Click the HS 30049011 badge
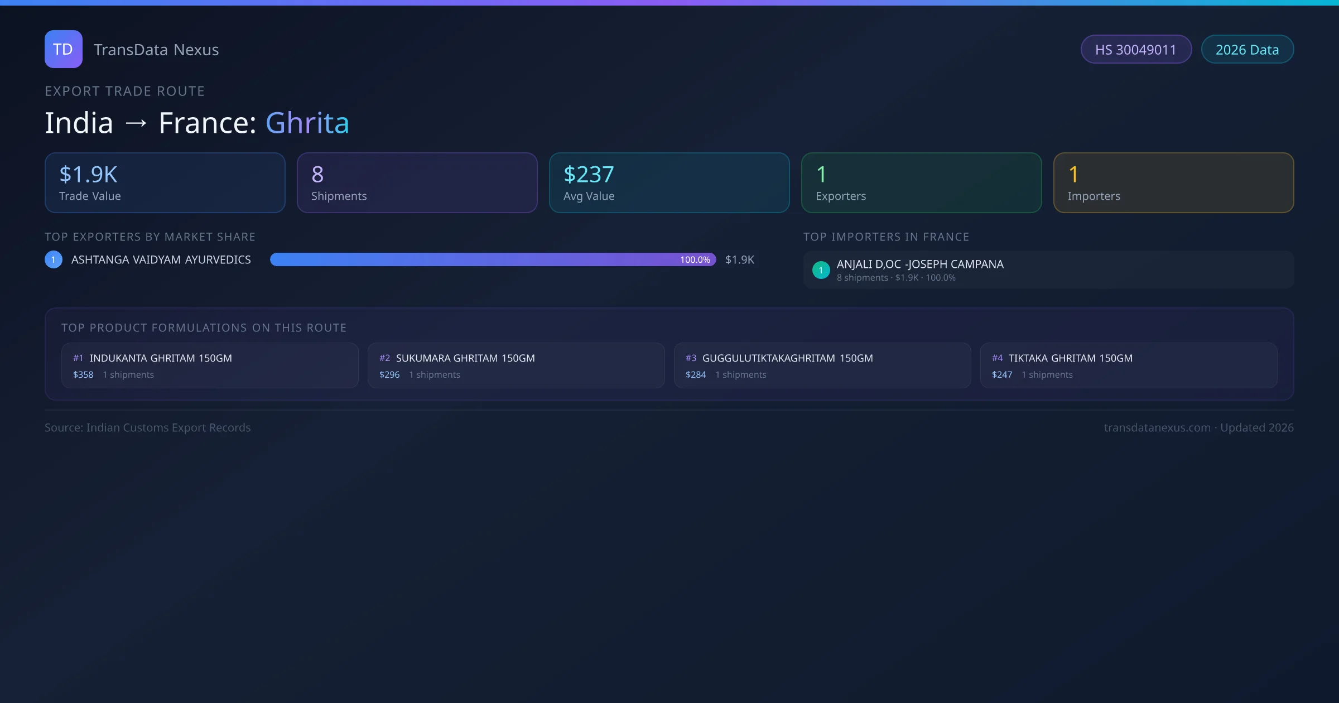Image resolution: width=1339 pixels, height=703 pixels. [x=1135, y=50]
